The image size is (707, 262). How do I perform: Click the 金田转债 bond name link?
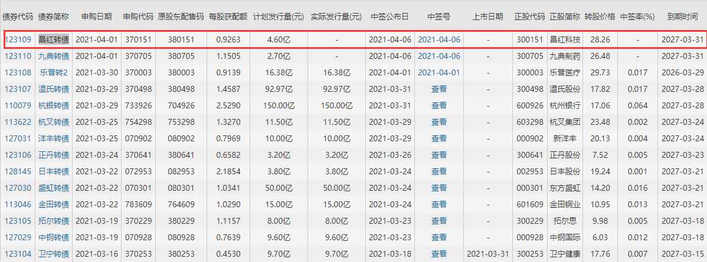54,204
